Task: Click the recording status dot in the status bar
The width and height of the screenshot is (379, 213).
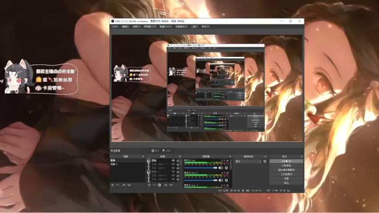Action: [x=243, y=191]
